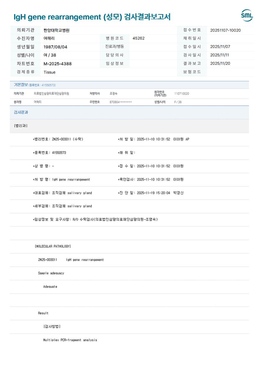The image size is (265, 375).
Task: Select birth date 1987/08/04
Action: [x=55, y=47]
